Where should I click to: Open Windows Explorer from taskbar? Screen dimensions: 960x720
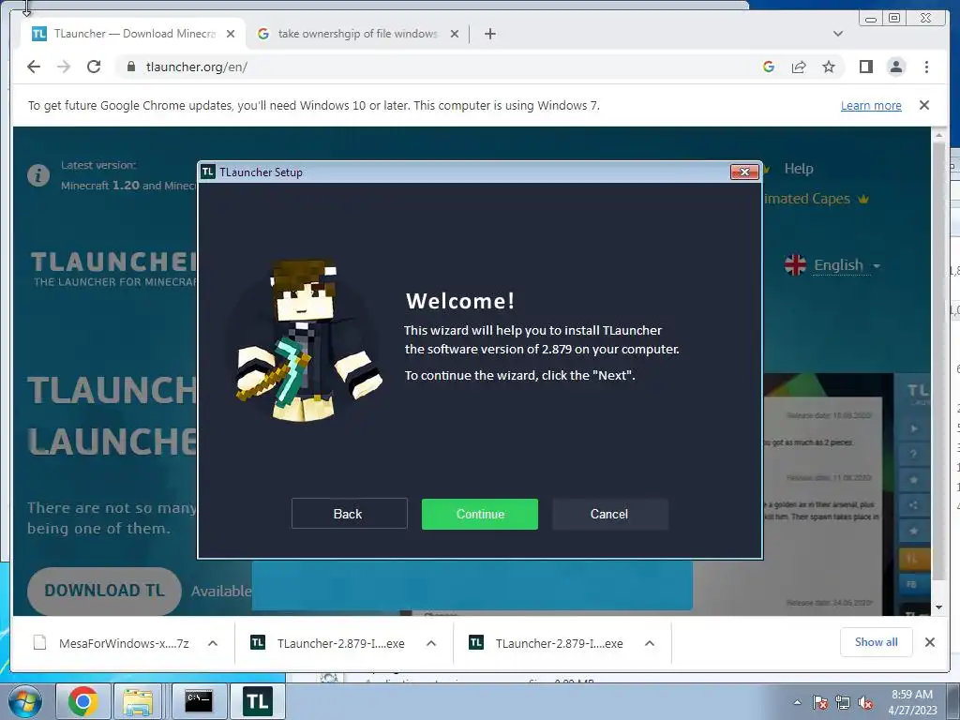point(138,701)
